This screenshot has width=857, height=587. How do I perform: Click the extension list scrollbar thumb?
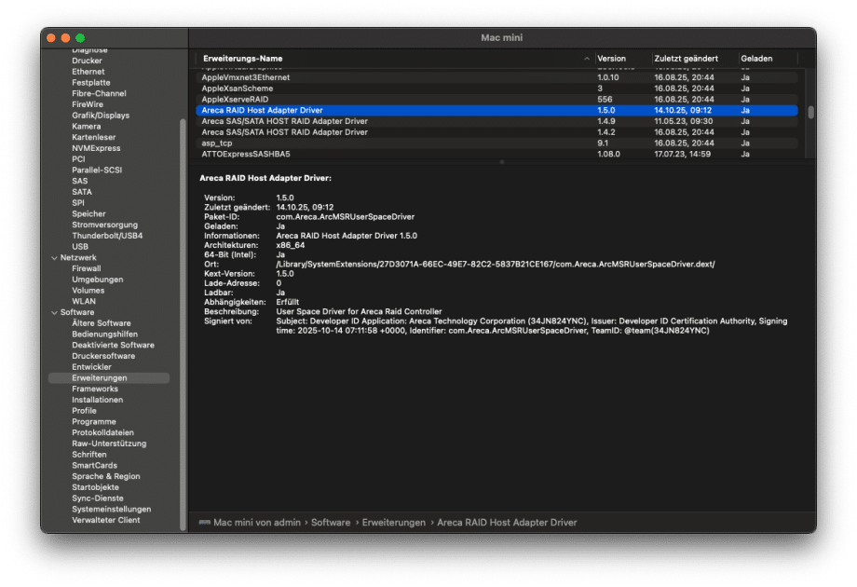[x=811, y=112]
